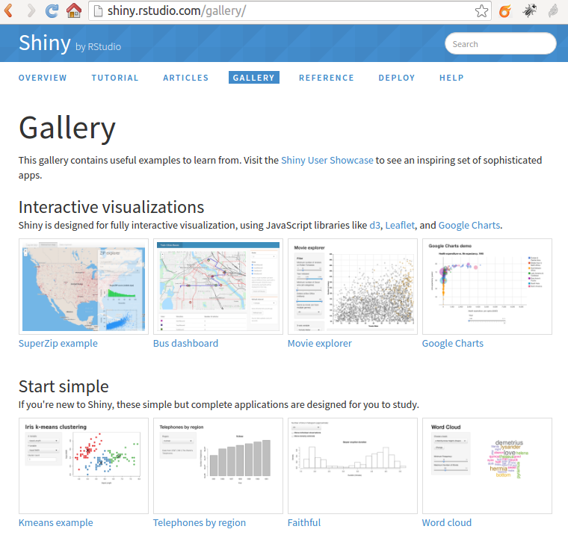Image resolution: width=568 pixels, height=538 pixels.
Task: Open the Tutorial menu item
Action: 115,78
